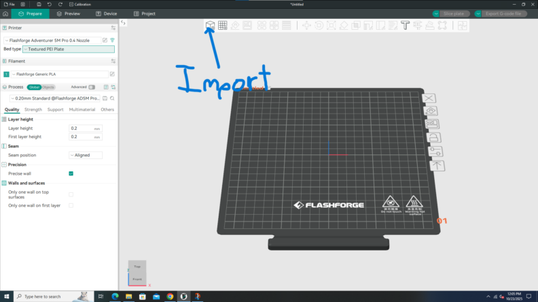Click the lock icon beside the plate
Viewport: 538px width, 302px height.
(433, 137)
